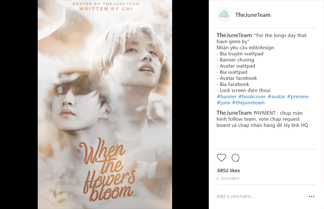Click the 'Written by Chi' poster credit

click(106, 9)
